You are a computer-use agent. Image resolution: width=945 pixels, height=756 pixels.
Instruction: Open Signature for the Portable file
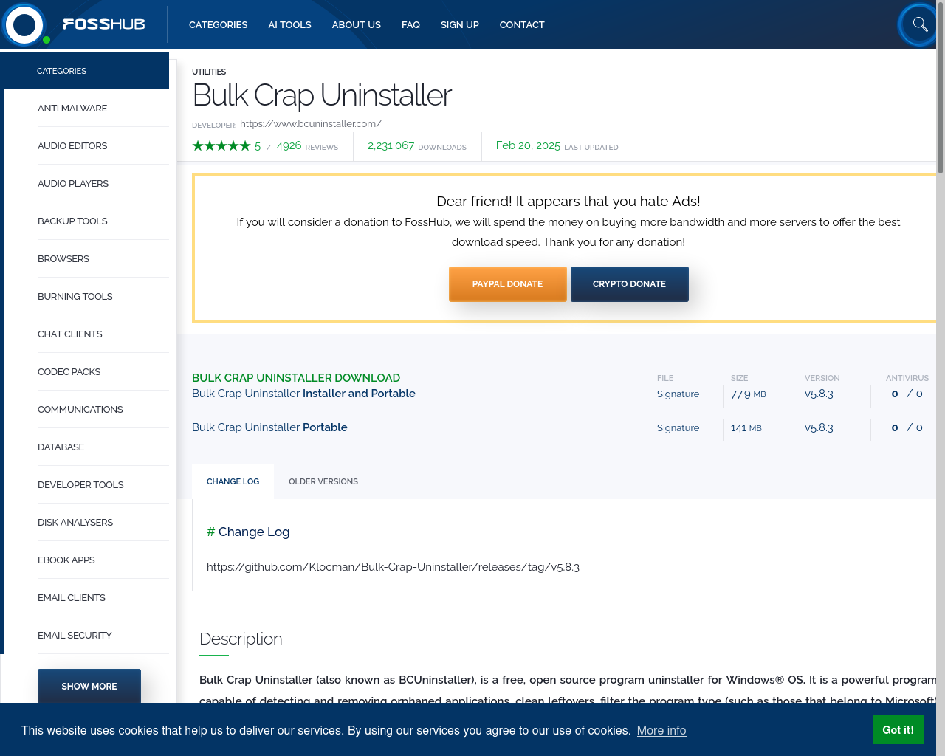tap(678, 428)
